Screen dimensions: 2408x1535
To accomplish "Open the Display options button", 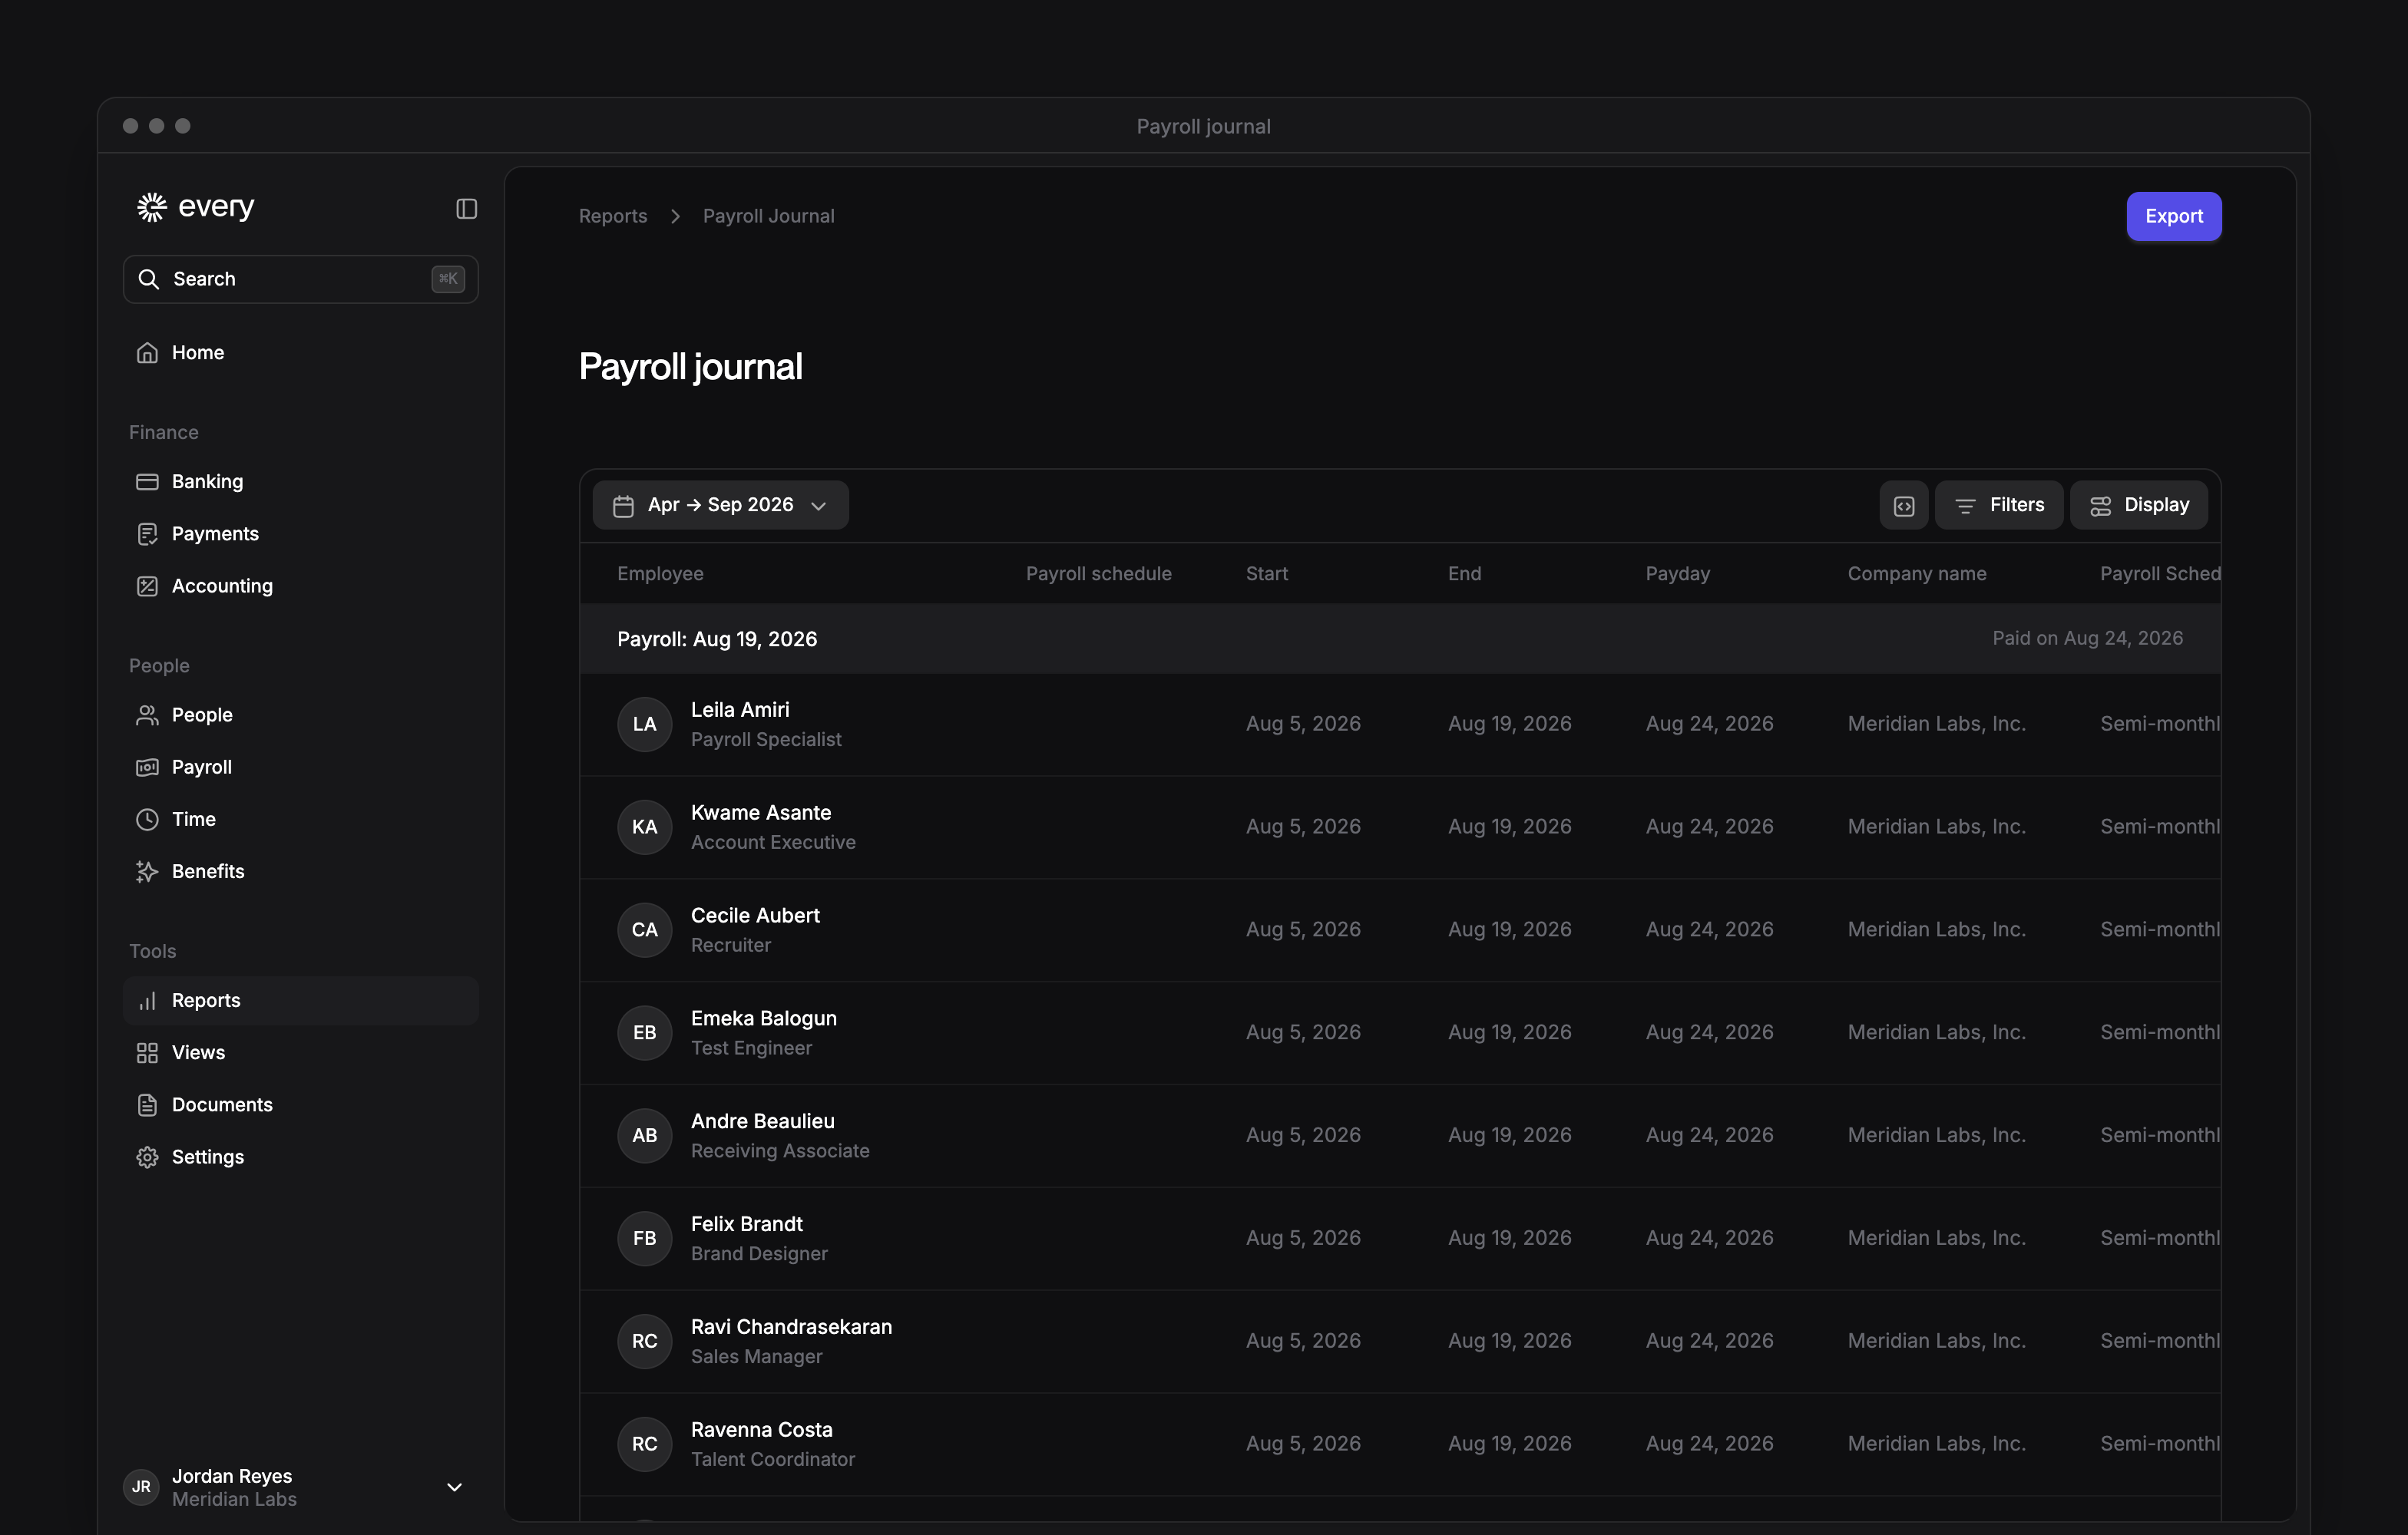I will pyautogui.click(x=2138, y=505).
